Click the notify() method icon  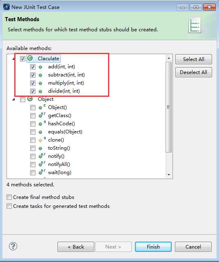(x=42, y=156)
